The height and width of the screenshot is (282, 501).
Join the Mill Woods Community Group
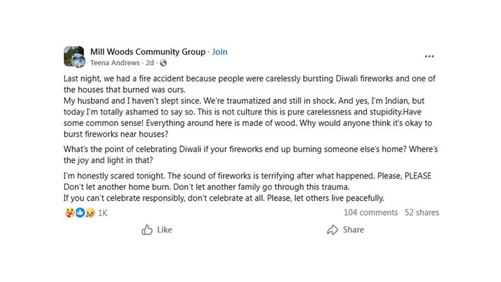point(219,52)
